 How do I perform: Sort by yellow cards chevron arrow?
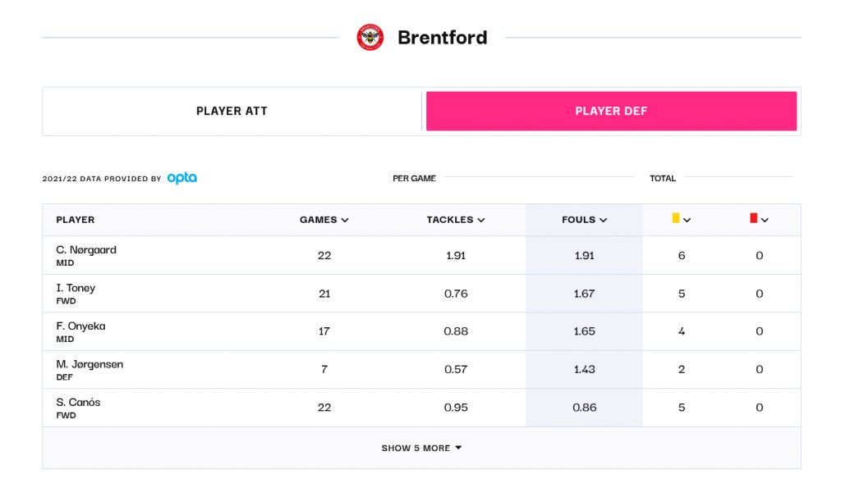[687, 220]
